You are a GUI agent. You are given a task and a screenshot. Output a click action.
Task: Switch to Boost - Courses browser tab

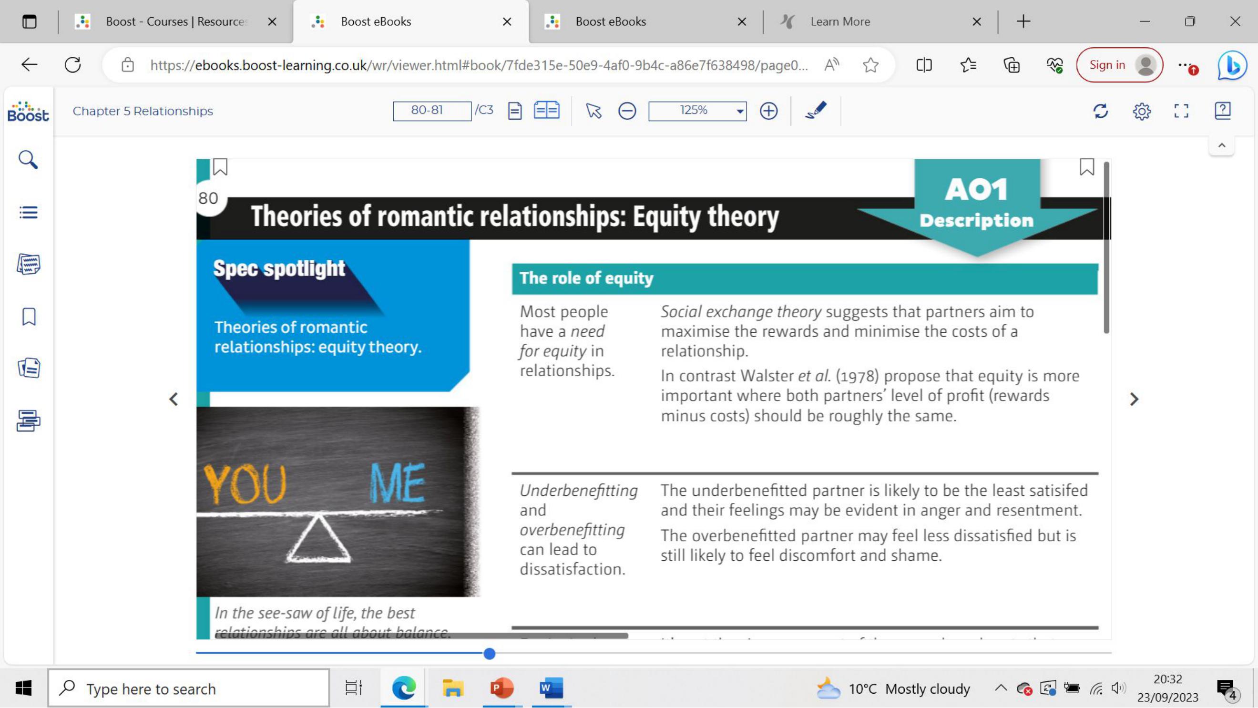[x=176, y=21]
